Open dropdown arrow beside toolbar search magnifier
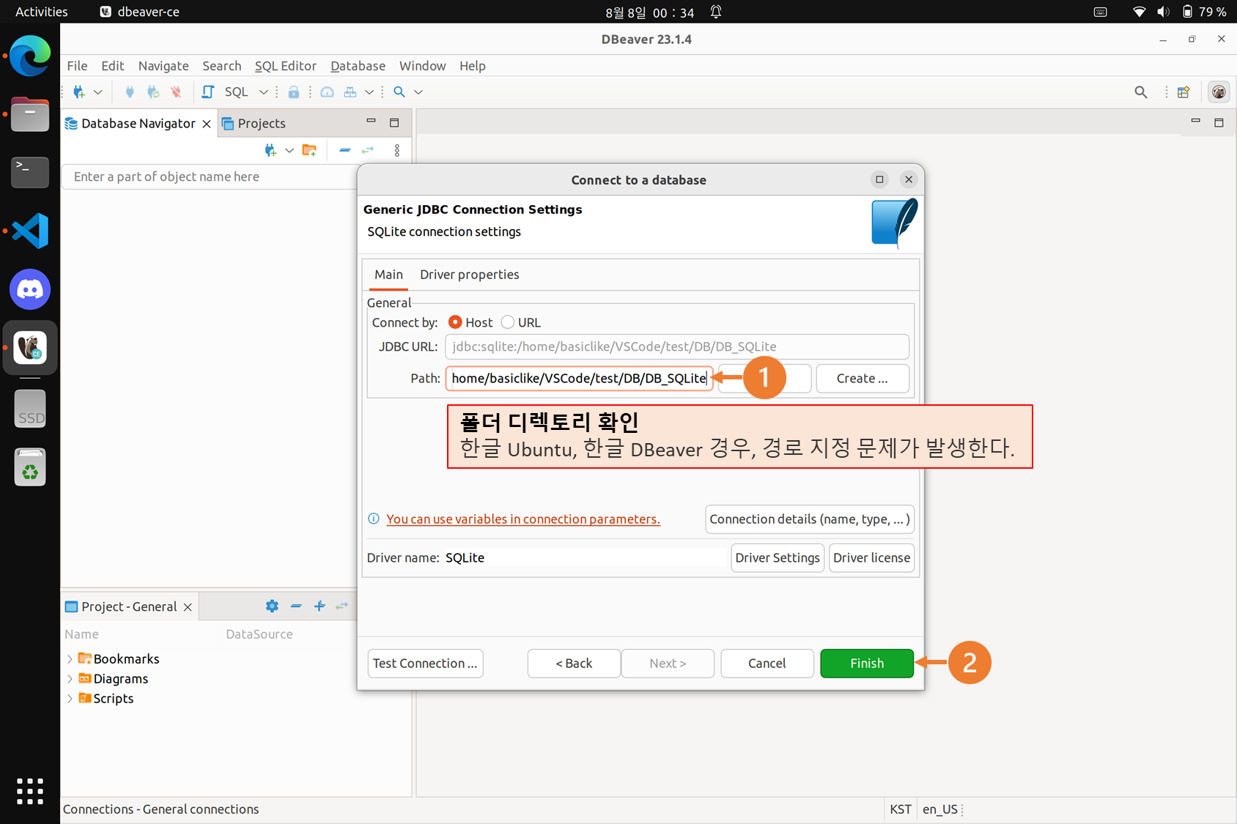The width and height of the screenshot is (1237, 824). [418, 92]
